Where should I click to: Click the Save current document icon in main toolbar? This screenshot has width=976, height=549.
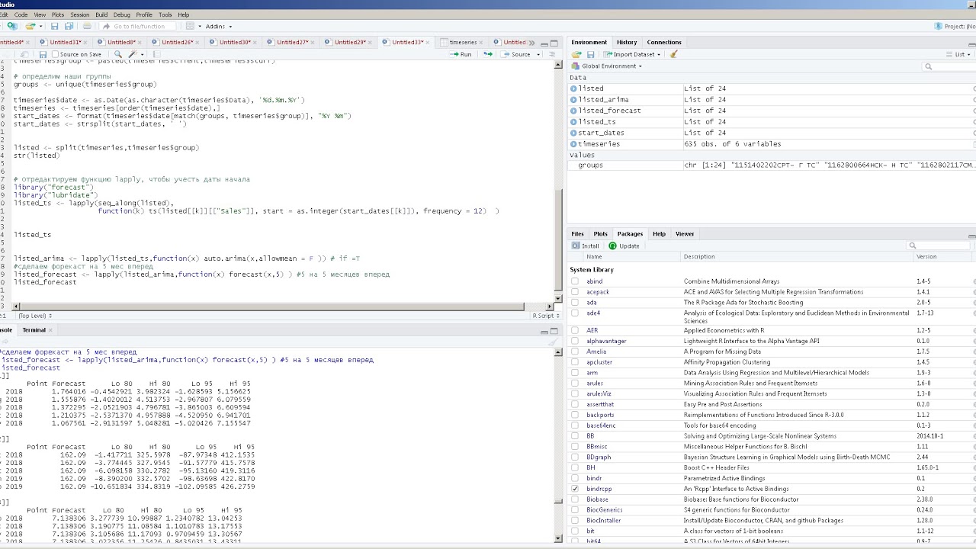54,26
